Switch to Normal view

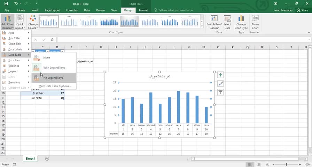tap(250, 165)
